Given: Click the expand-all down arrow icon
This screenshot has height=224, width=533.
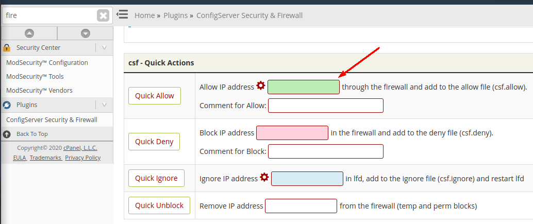Looking at the screenshot, I should (x=86, y=33).
